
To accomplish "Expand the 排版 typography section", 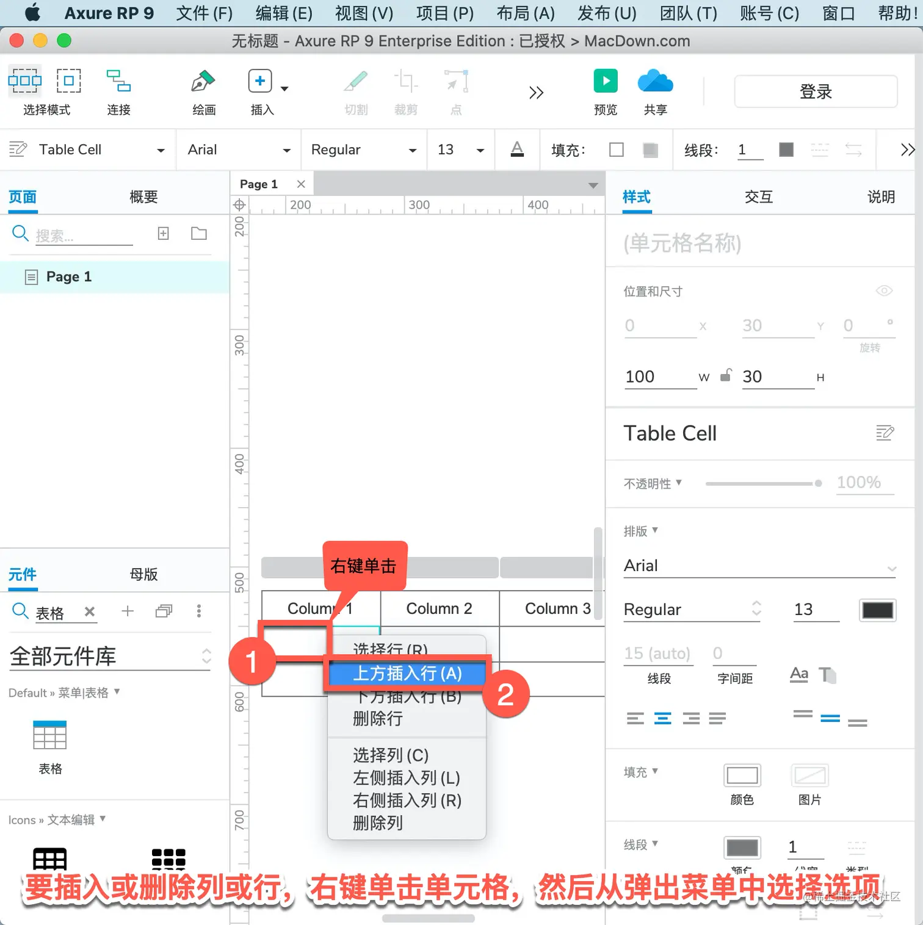I will pyautogui.click(x=640, y=531).
